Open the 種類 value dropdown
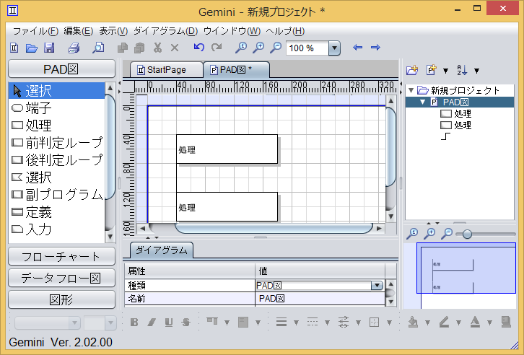This screenshot has width=524, height=355. point(377,286)
